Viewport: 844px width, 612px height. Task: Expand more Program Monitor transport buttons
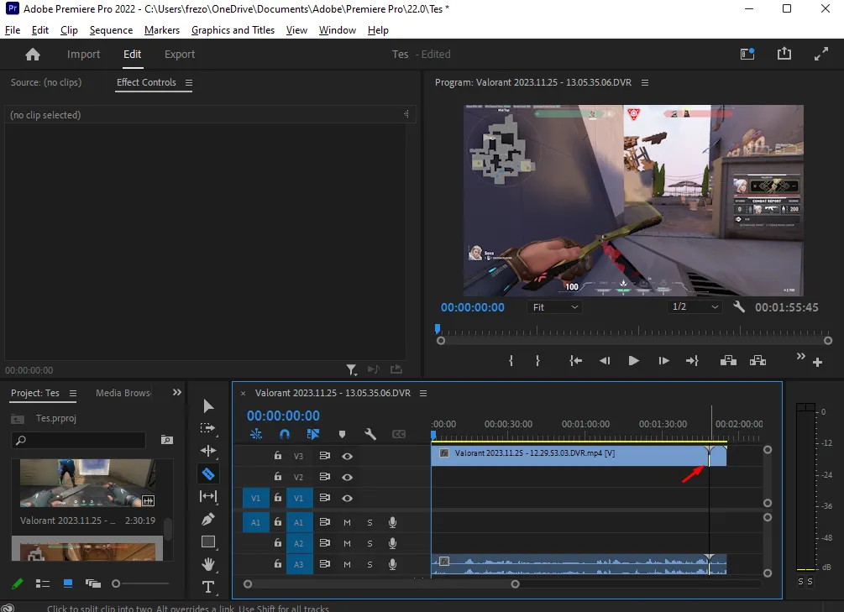point(801,356)
